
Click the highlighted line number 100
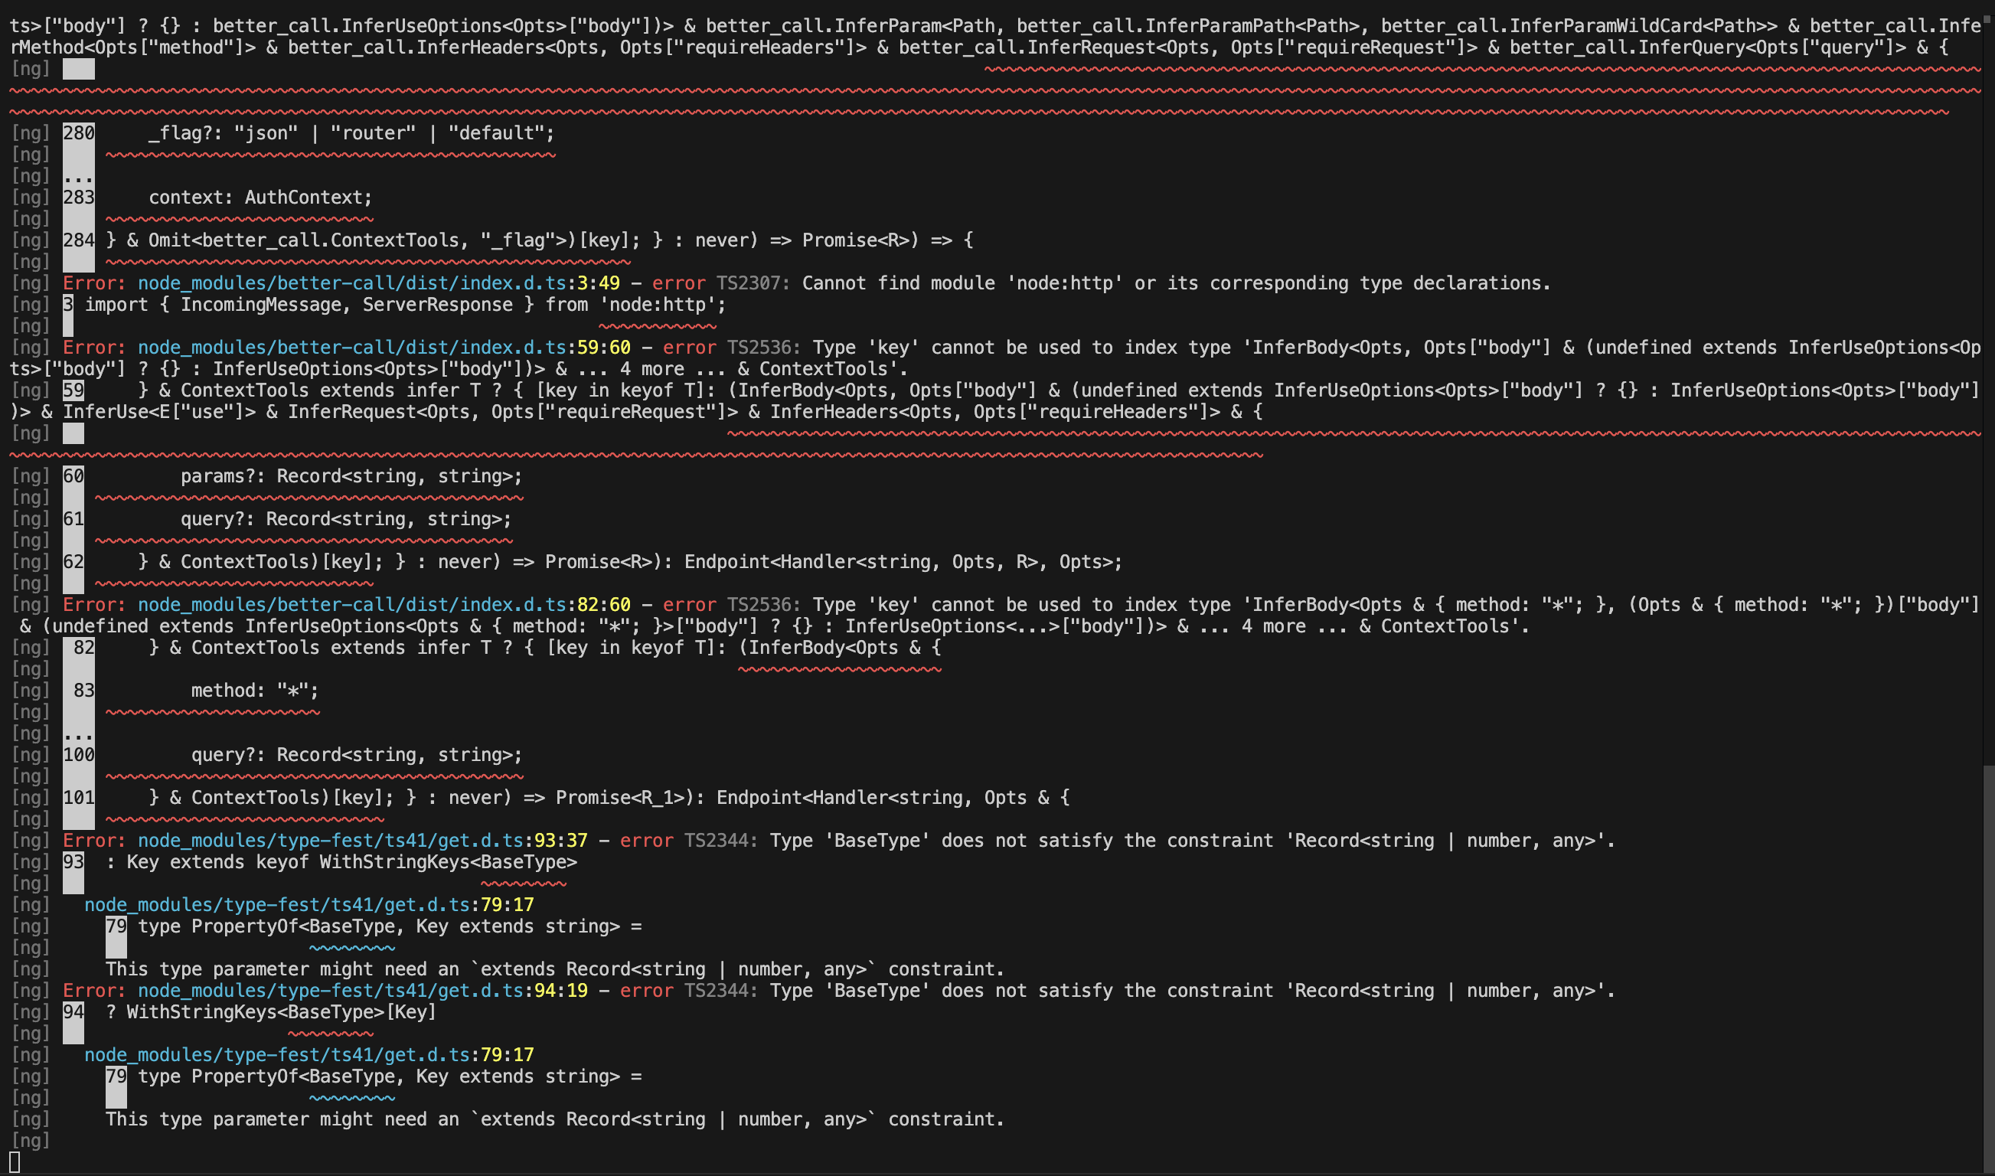point(78,755)
